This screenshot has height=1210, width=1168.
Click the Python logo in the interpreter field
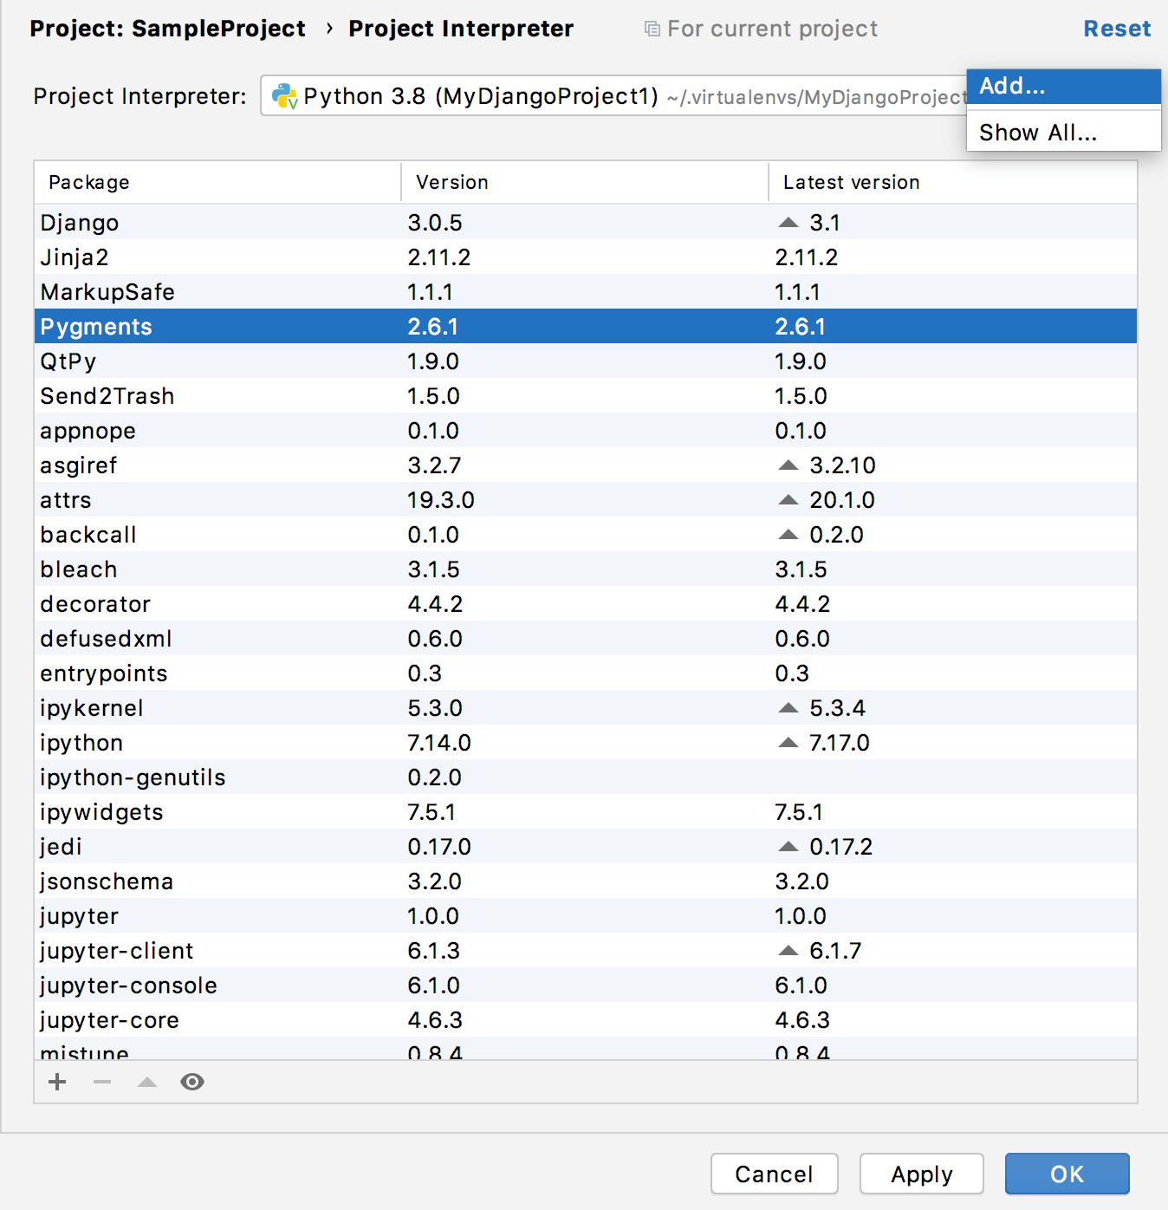(284, 95)
